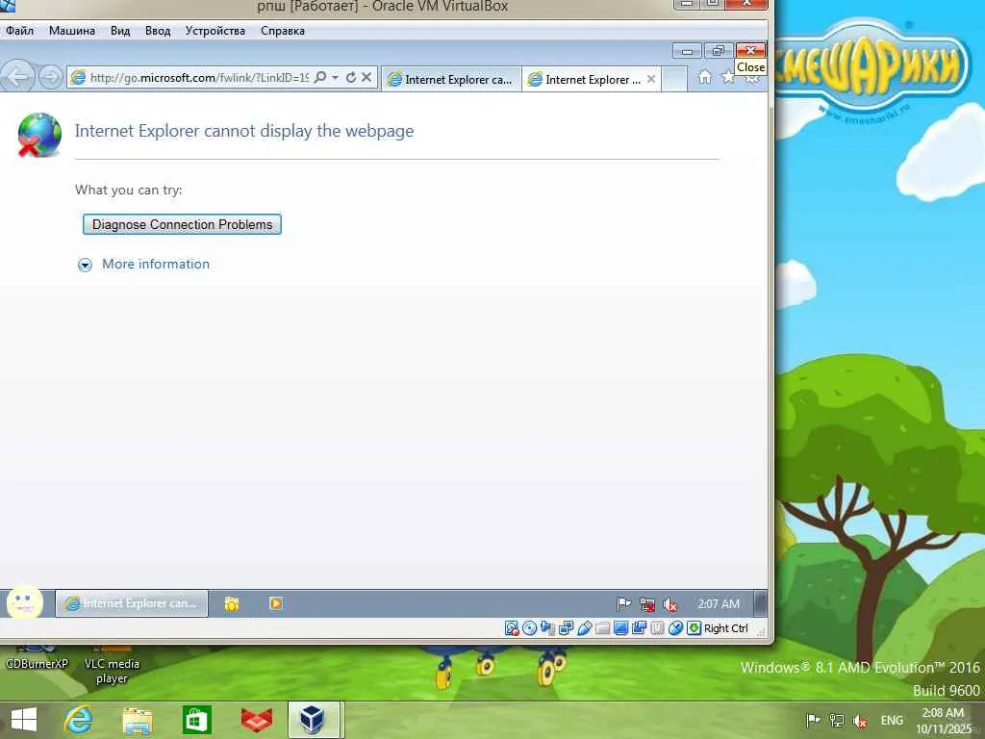Click VirtualBox mouse integration indicator

point(675,628)
